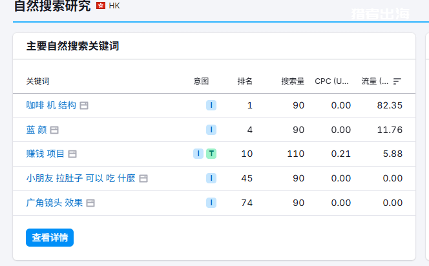Click intent badge I for 咖啡 机 结构

coord(211,105)
